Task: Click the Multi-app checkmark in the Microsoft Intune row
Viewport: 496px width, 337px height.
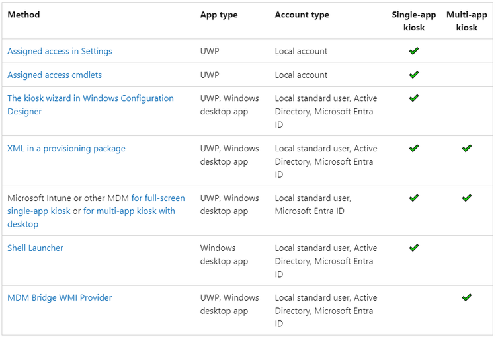Action: 467,198
